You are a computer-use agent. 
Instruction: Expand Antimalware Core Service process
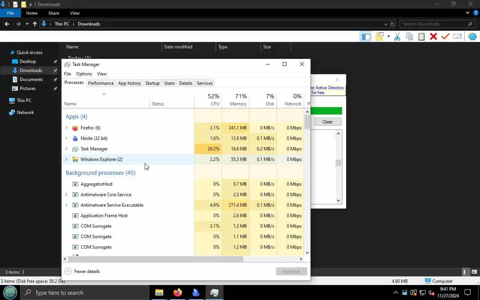66,195
